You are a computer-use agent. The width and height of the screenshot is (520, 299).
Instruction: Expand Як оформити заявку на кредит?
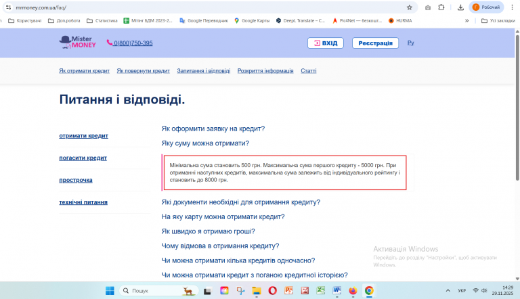click(x=213, y=129)
